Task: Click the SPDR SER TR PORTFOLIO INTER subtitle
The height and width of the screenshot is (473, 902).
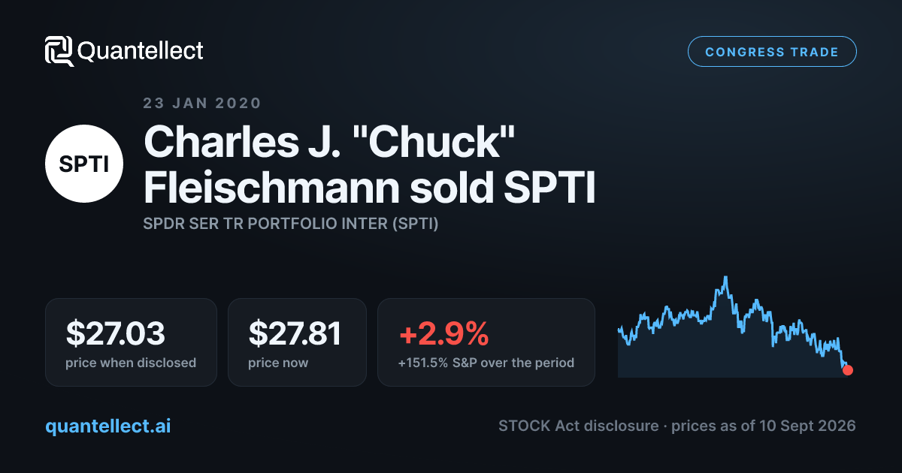Action: [291, 224]
